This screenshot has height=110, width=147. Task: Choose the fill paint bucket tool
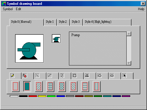[x=25, y=76]
